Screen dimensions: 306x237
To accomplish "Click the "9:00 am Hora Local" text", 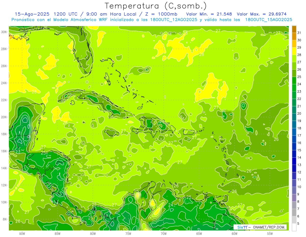I will [x=111, y=14].
